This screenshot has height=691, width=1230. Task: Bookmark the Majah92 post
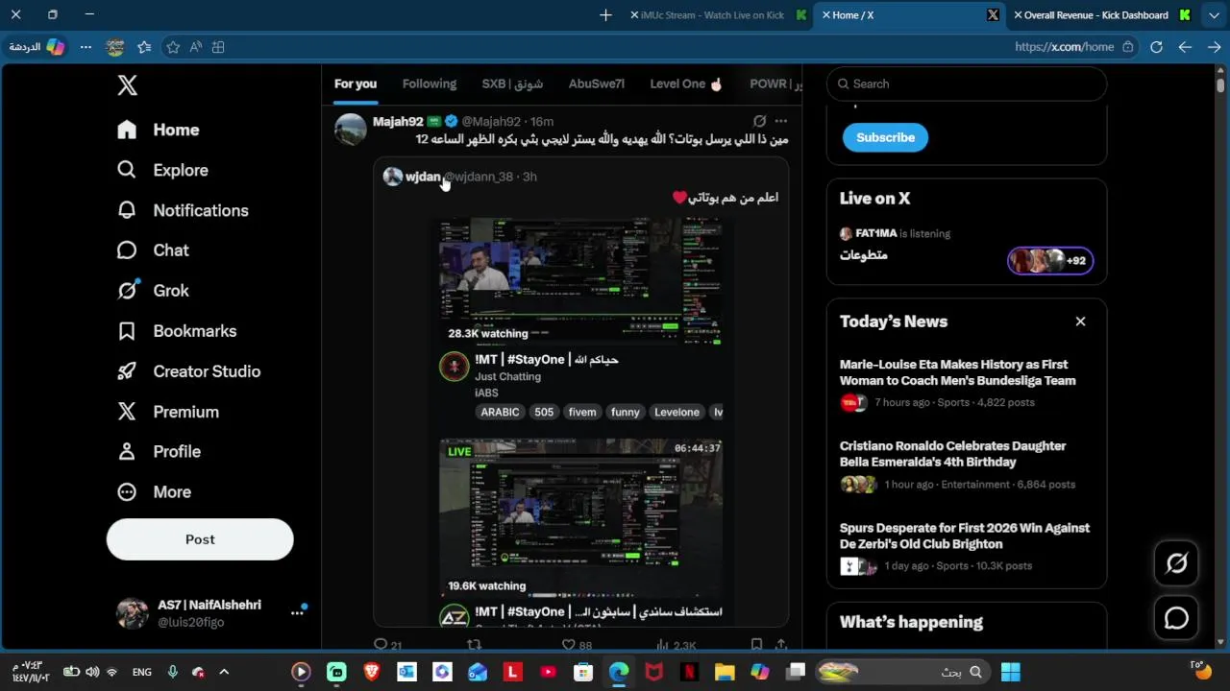pyautogui.click(x=756, y=645)
